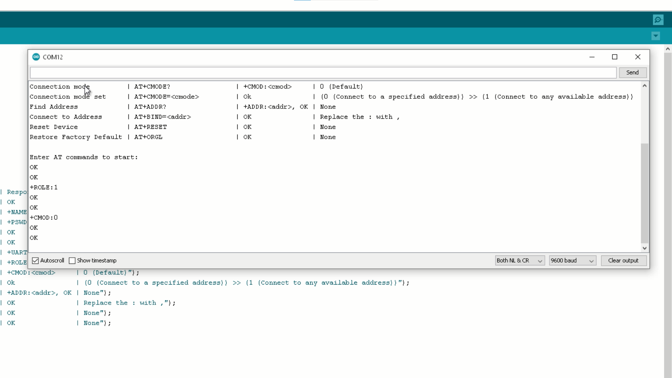Select the +ROLE:1 line in serial output

(43, 187)
